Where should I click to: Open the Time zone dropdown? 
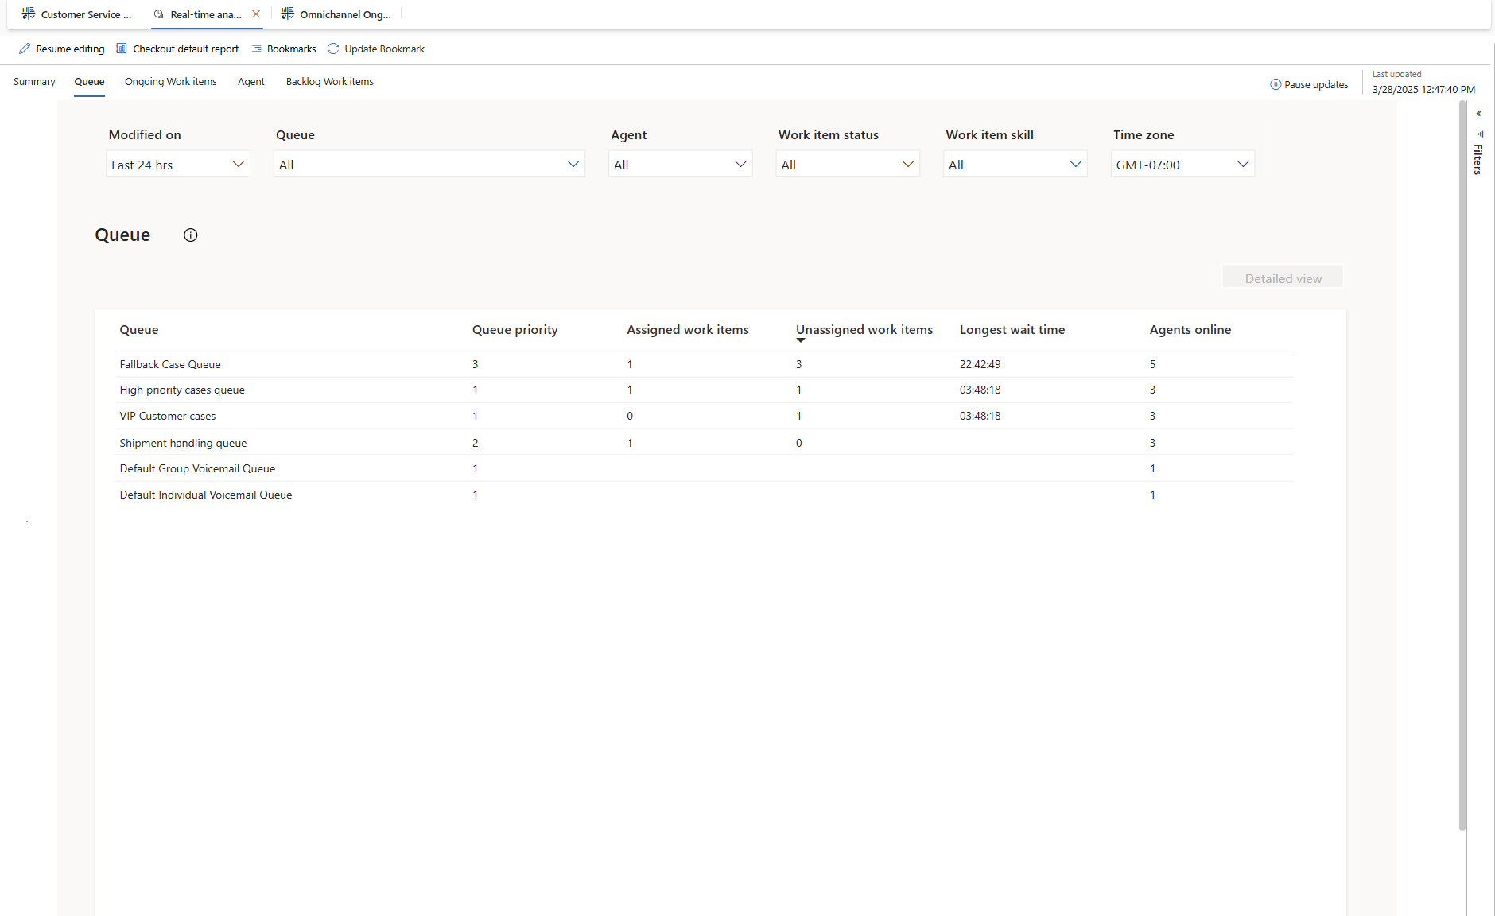1182,164
